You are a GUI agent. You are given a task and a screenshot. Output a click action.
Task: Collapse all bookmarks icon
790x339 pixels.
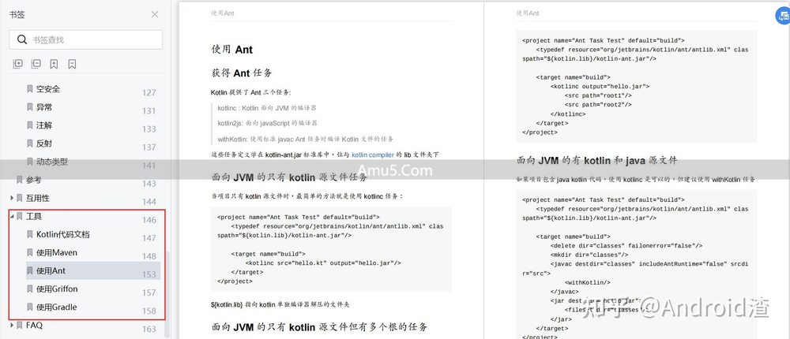[36, 64]
